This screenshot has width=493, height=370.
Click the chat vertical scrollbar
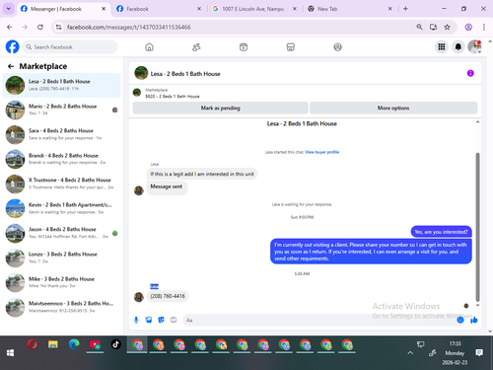pyautogui.click(x=477, y=227)
